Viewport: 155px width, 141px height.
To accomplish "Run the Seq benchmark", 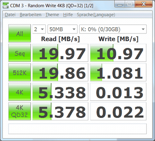I will [x=20, y=53].
